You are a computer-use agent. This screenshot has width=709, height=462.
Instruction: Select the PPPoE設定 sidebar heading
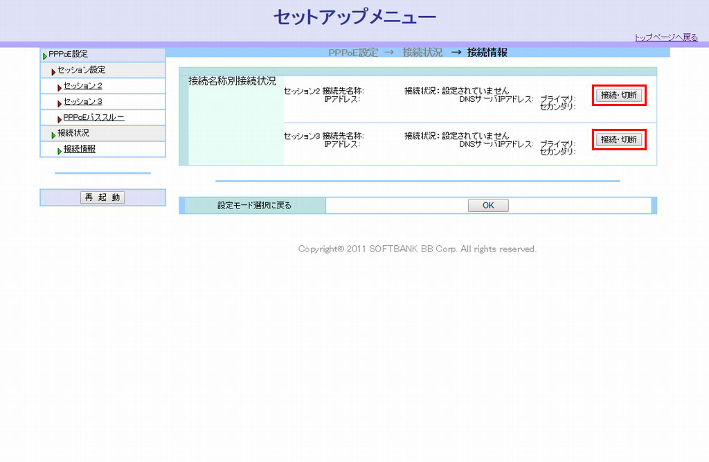coord(68,54)
